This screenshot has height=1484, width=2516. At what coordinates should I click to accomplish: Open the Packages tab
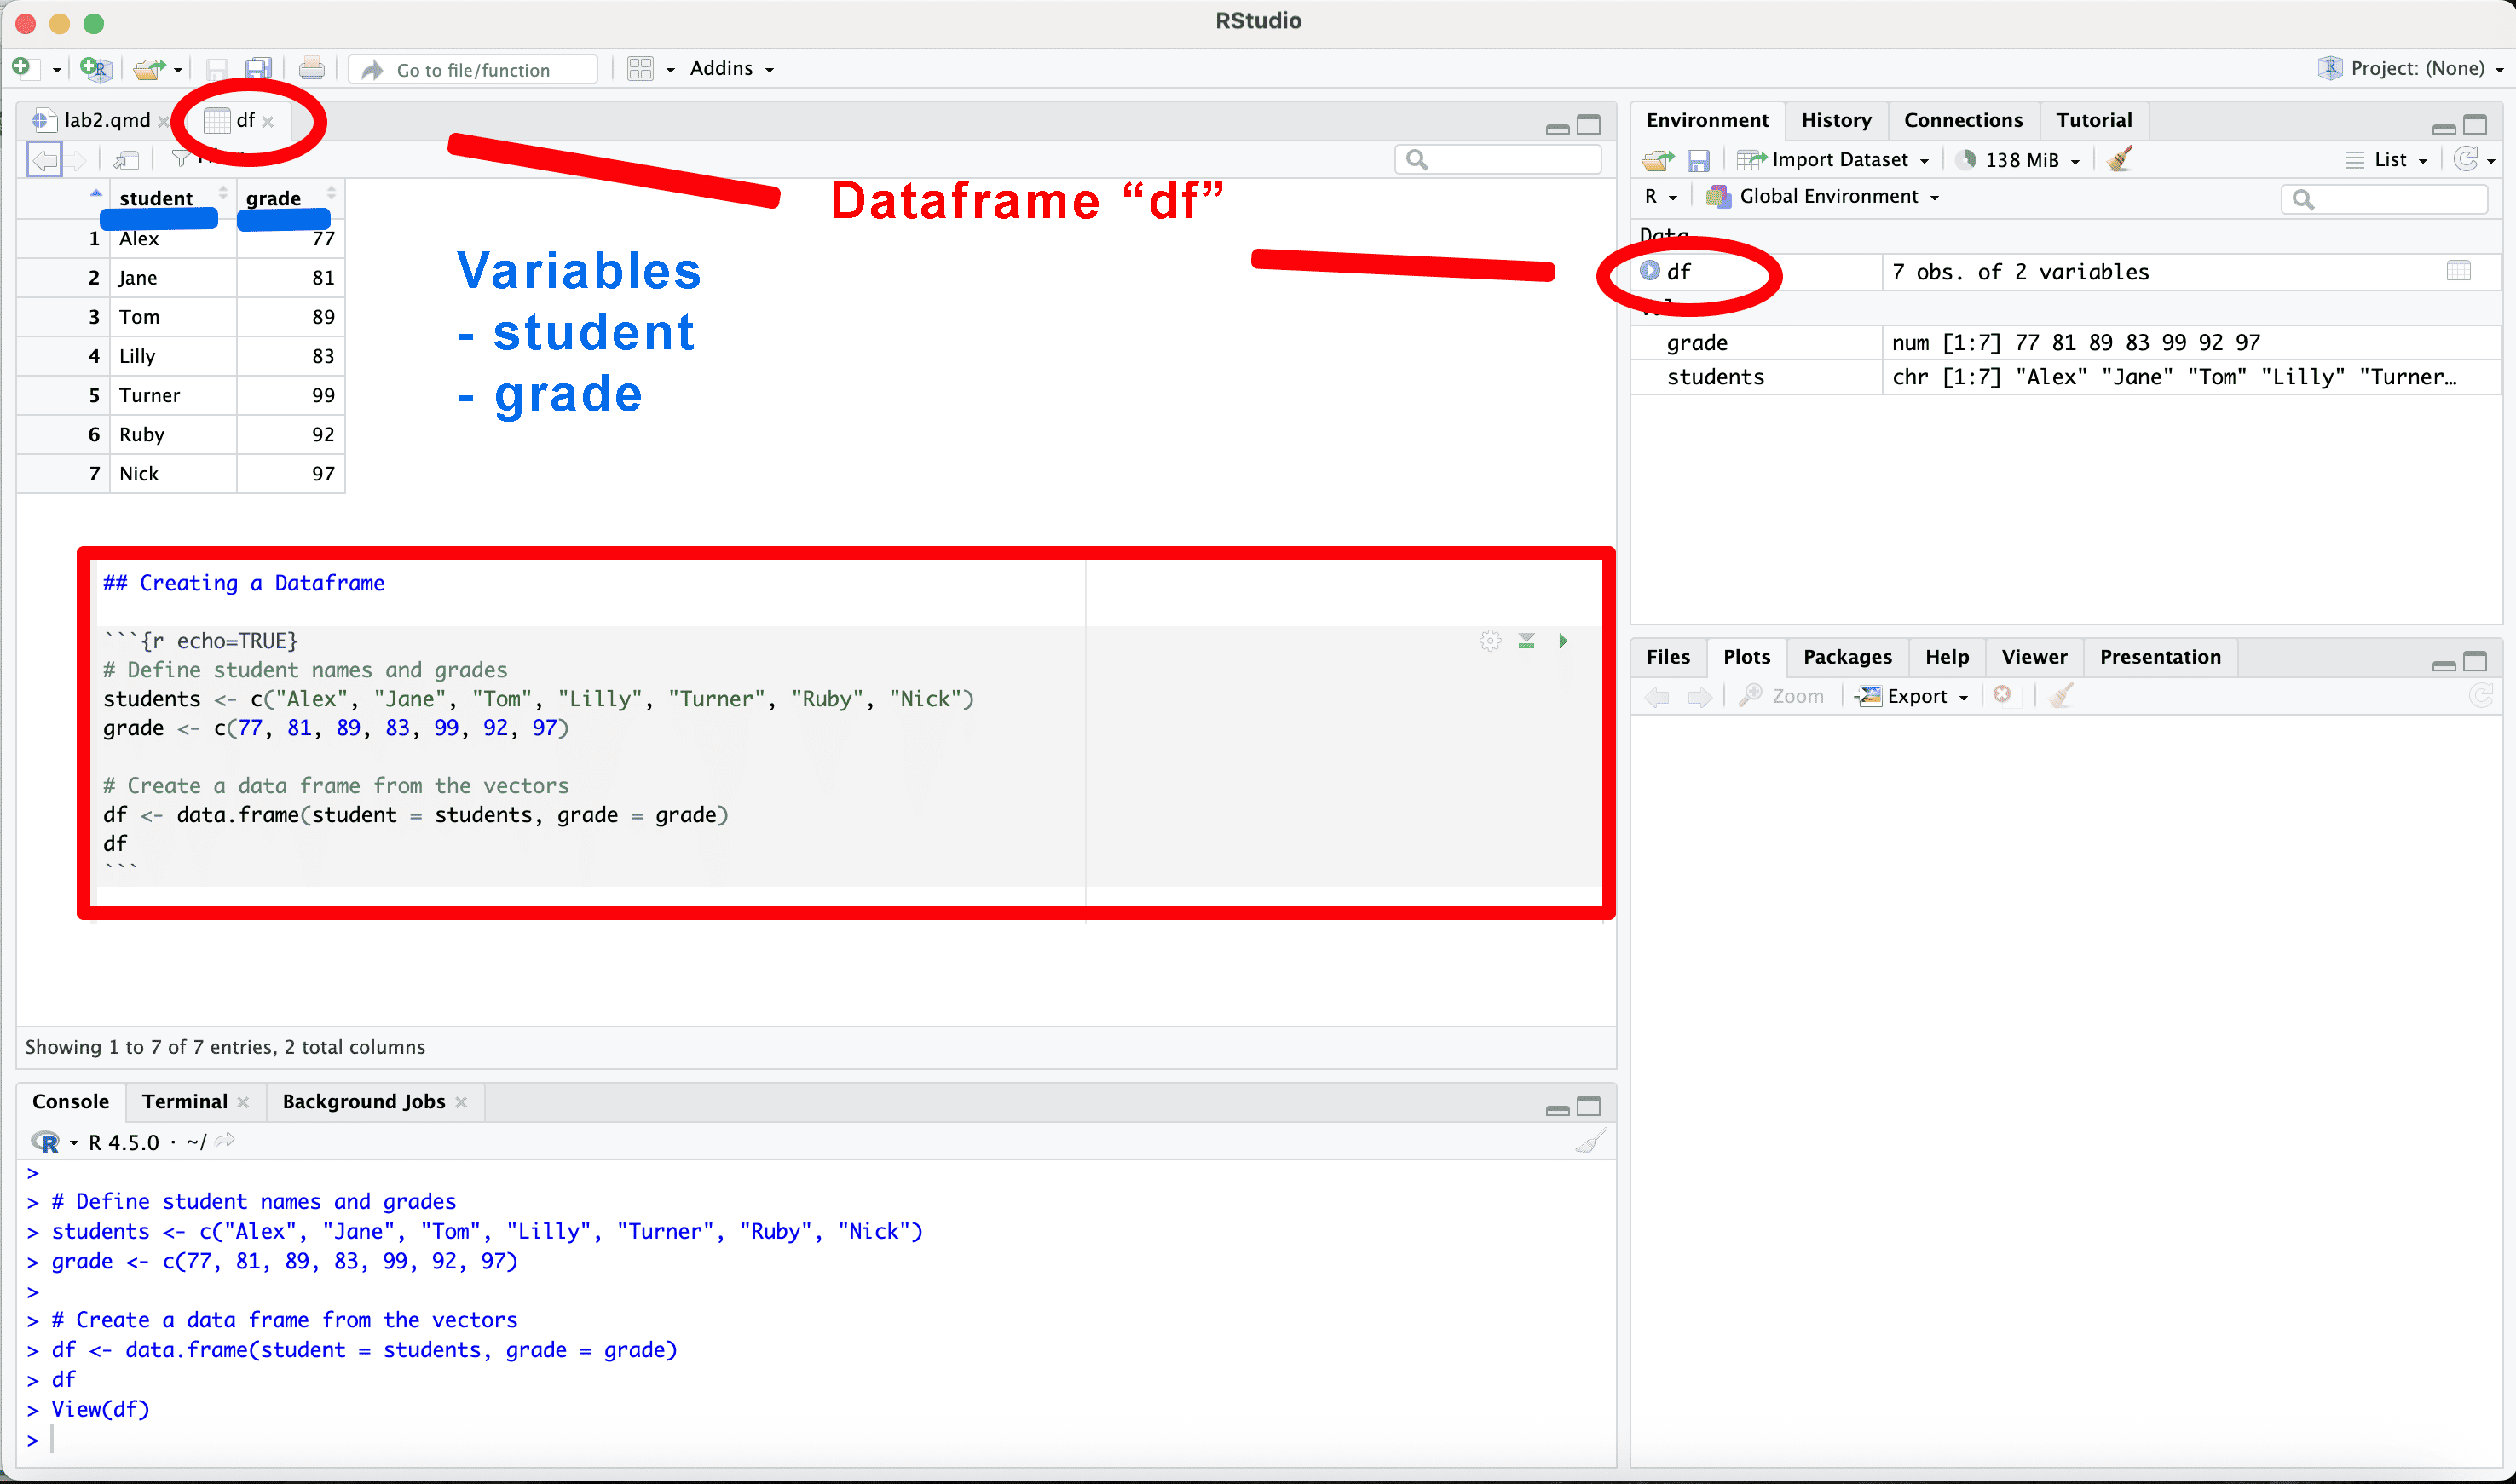(x=1846, y=657)
